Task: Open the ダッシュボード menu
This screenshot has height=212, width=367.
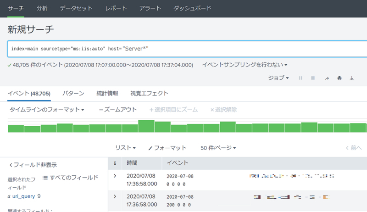Action: point(192,8)
